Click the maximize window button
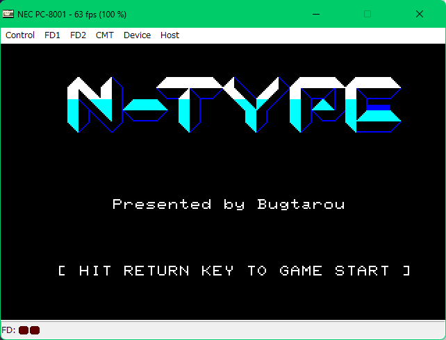This screenshot has width=446, height=340. pos(367,14)
